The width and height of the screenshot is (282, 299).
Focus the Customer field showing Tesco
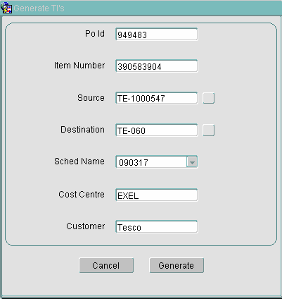pyautogui.click(x=157, y=227)
